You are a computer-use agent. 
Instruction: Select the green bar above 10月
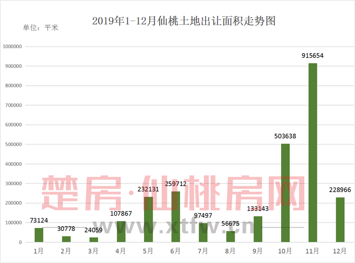(285, 192)
